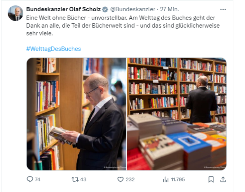
Task: Click the share upload icon
Action: click(x=223, y=179)
